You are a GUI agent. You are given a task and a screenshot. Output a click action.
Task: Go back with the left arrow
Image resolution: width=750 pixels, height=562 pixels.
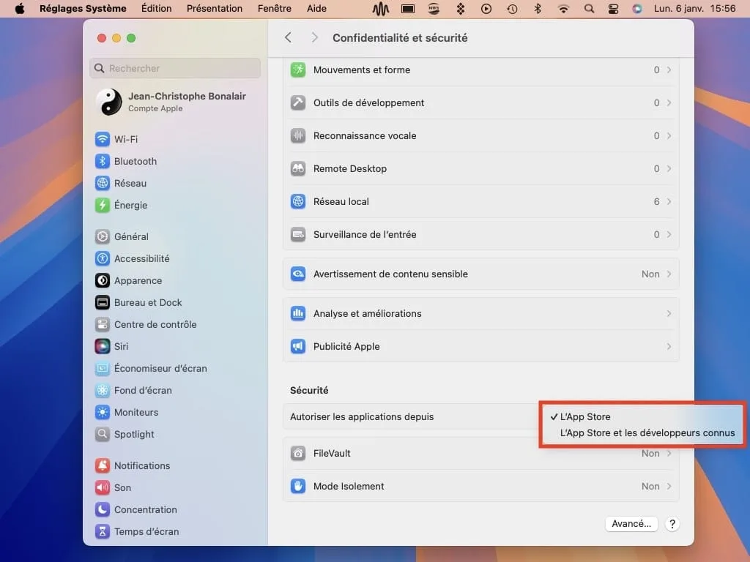point(288,37)
